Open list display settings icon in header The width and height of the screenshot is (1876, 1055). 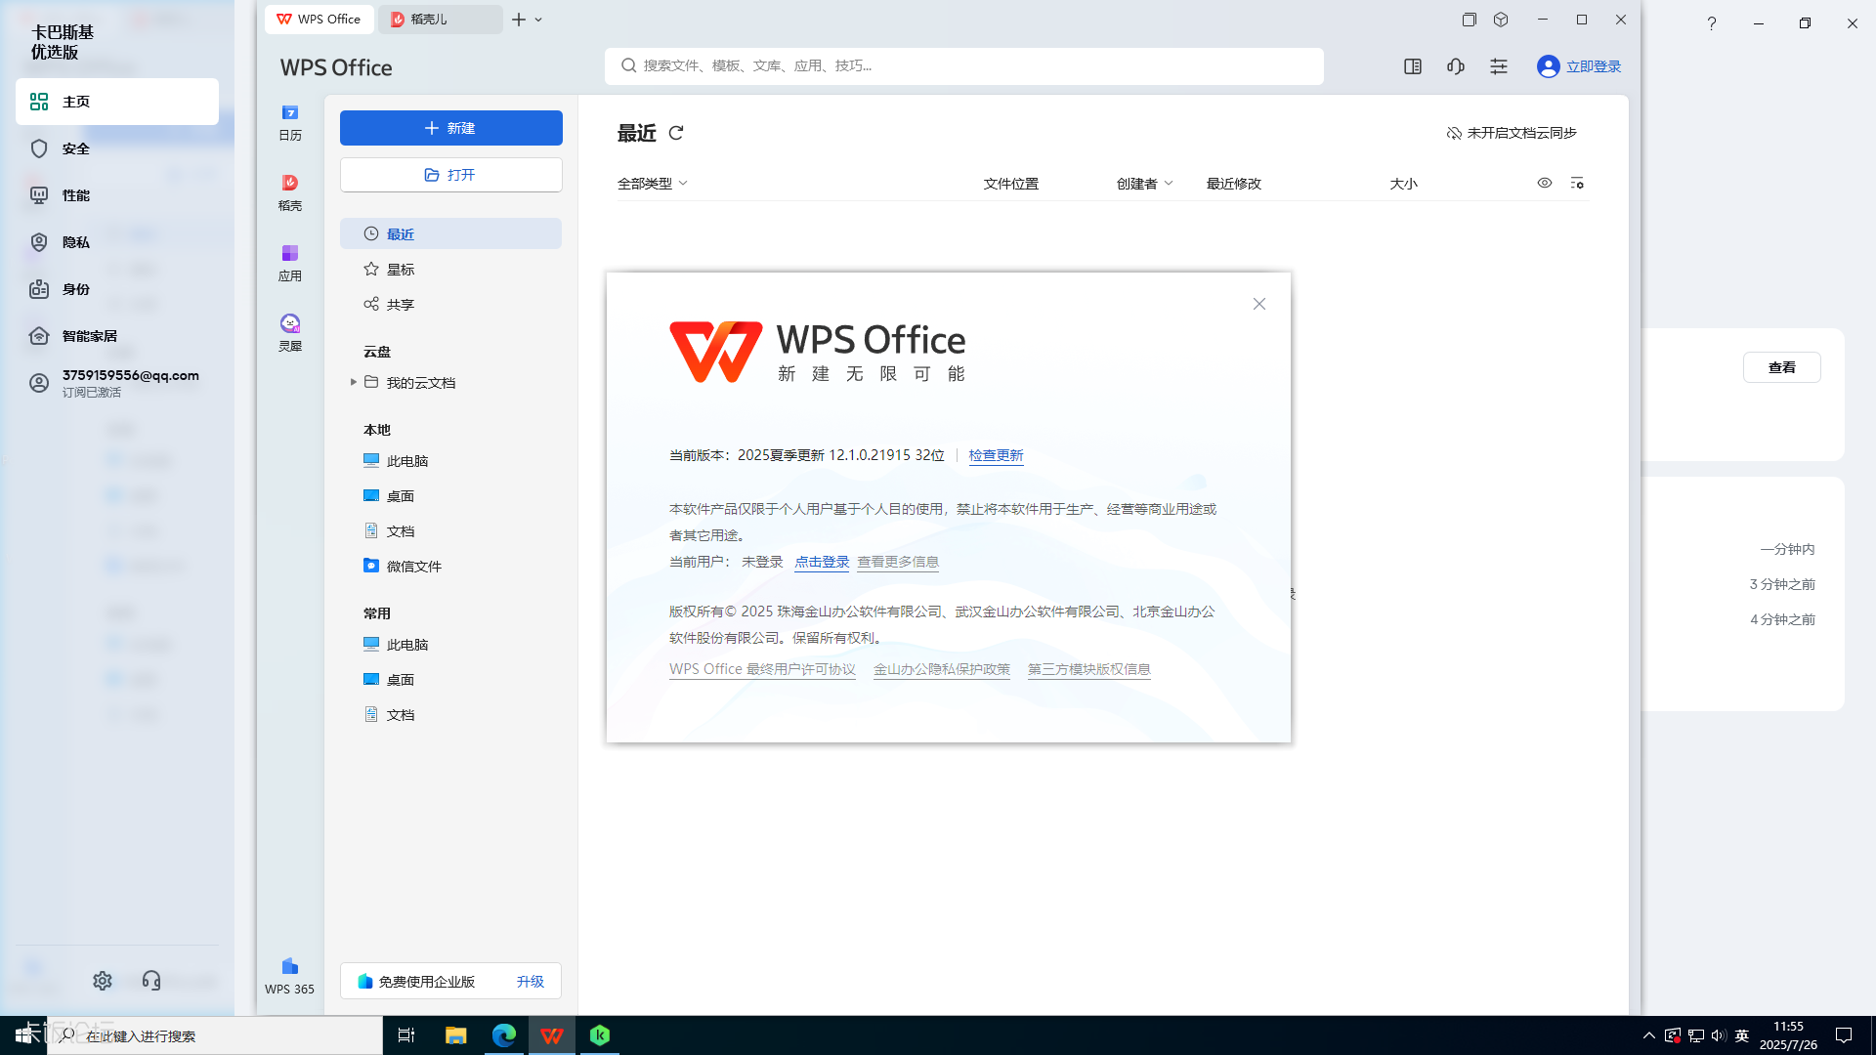pyautogui.click(x=1577, y=183)
